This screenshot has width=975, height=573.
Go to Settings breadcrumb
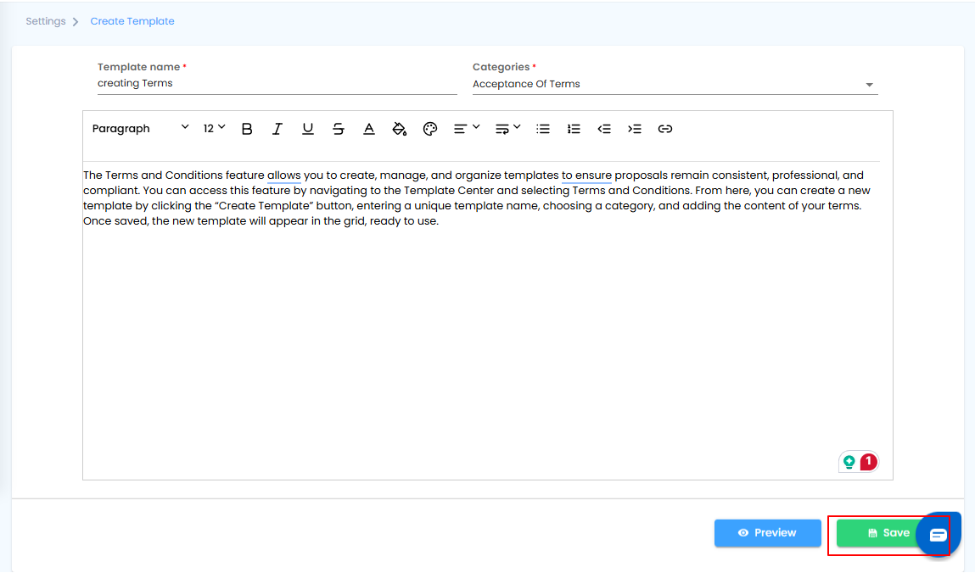45,21
